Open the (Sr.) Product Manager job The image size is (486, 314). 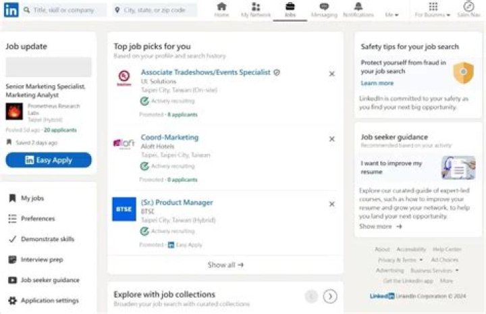(177, 203)
